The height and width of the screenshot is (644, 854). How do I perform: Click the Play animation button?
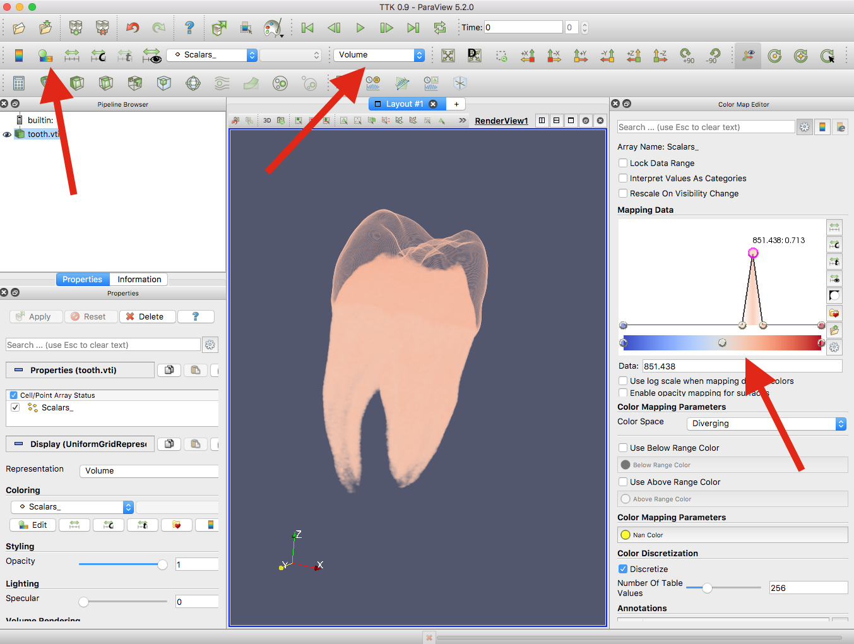coord(360,28)
